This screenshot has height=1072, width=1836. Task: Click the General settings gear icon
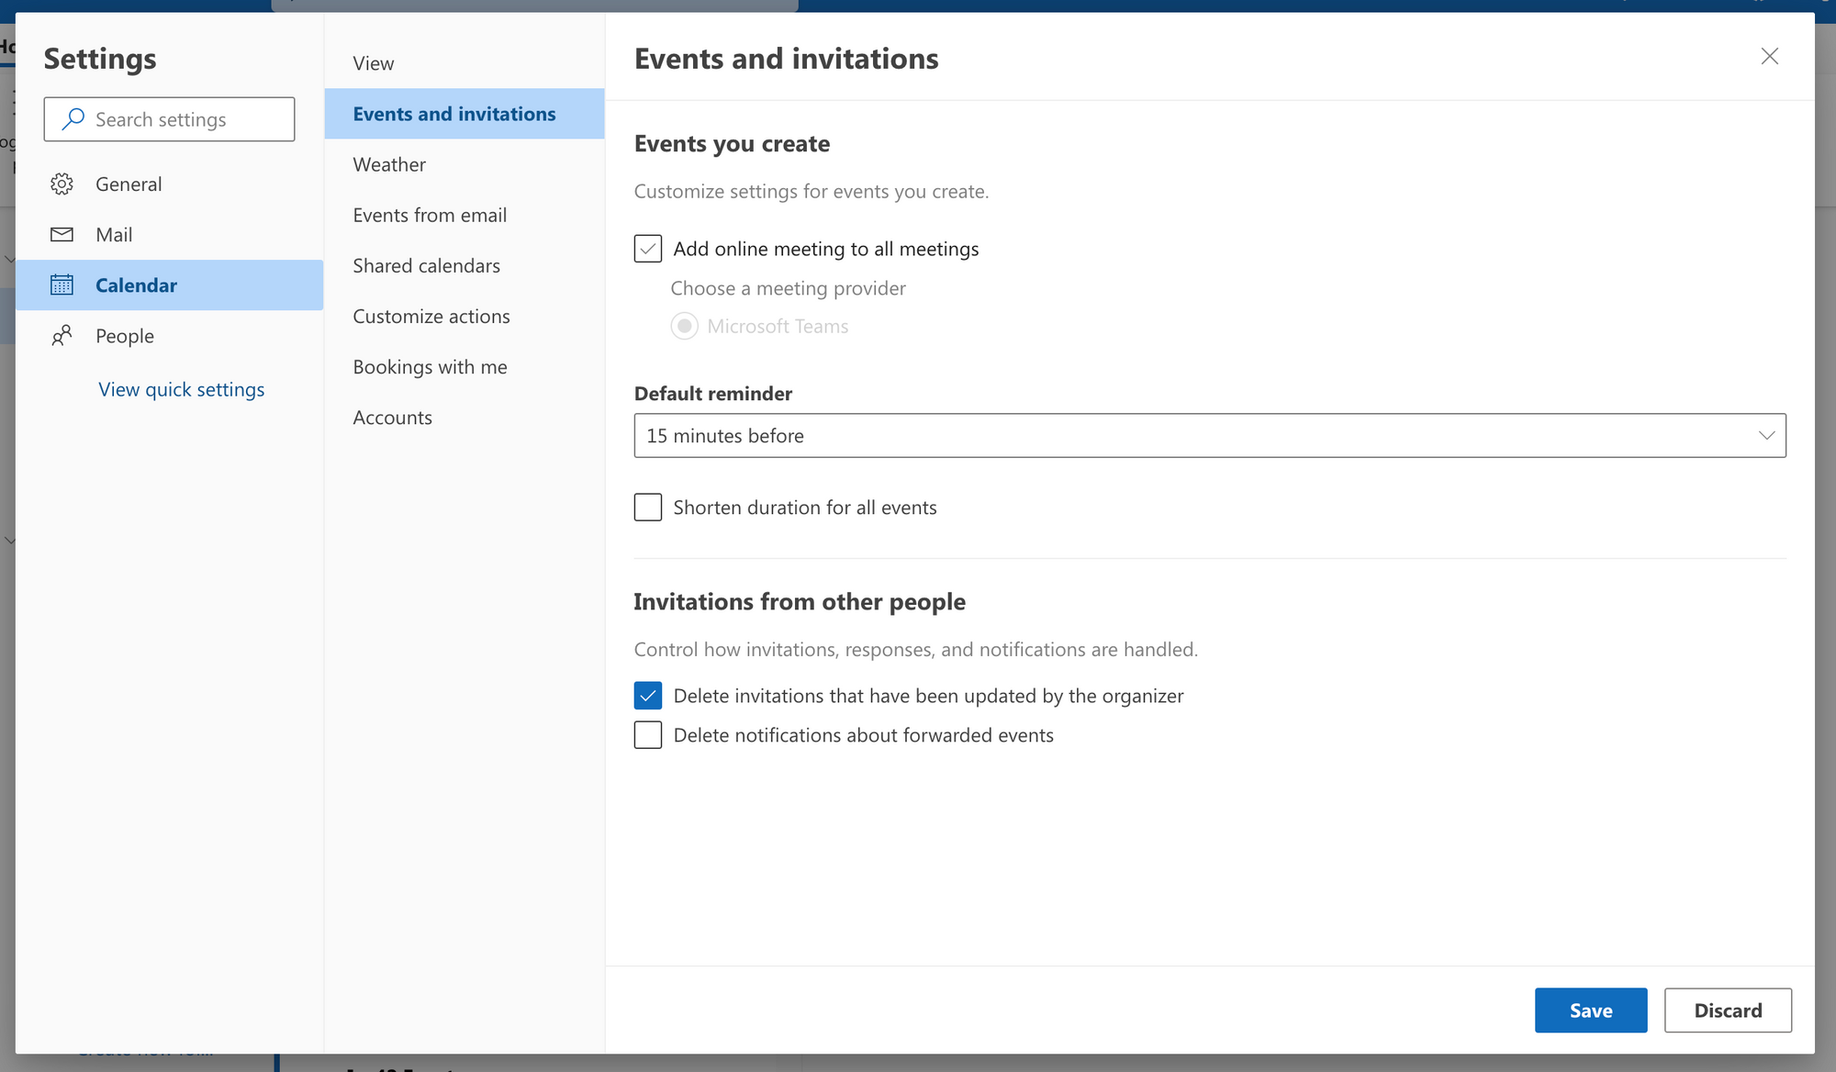coord(62,184)
